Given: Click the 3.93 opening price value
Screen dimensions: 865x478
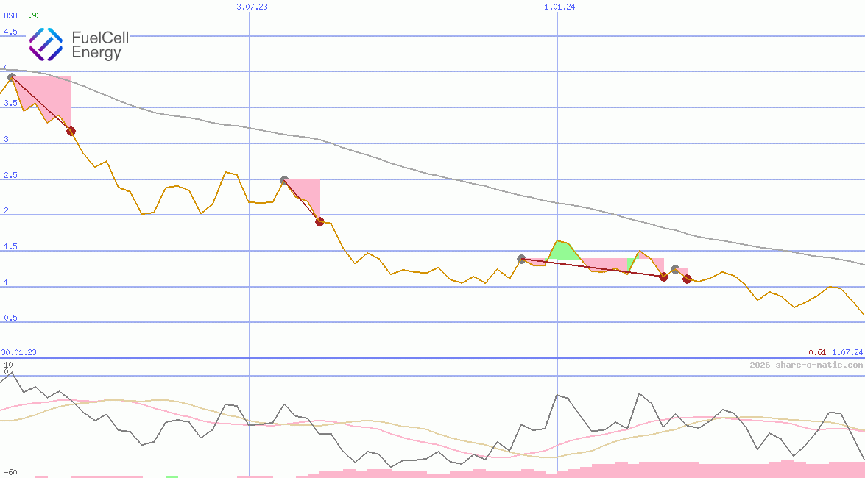Looking at the screenshot, I should (32, 15).
